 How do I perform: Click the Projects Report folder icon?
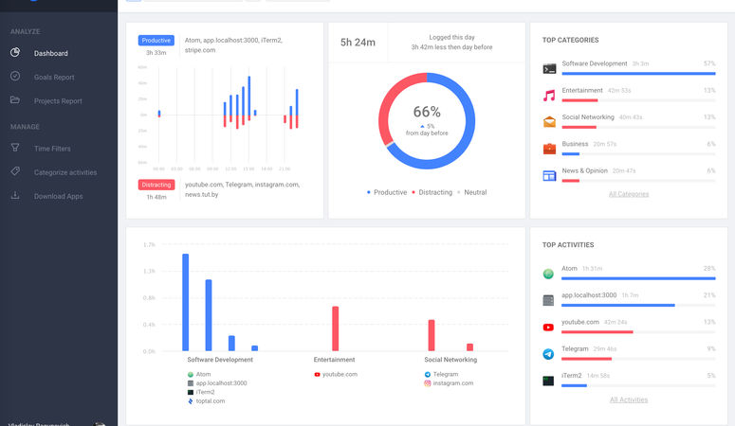point(15,99)
